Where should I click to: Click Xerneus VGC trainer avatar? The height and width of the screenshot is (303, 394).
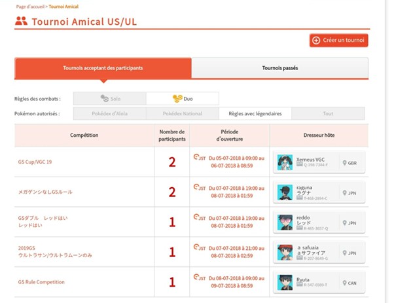point(285,162)
